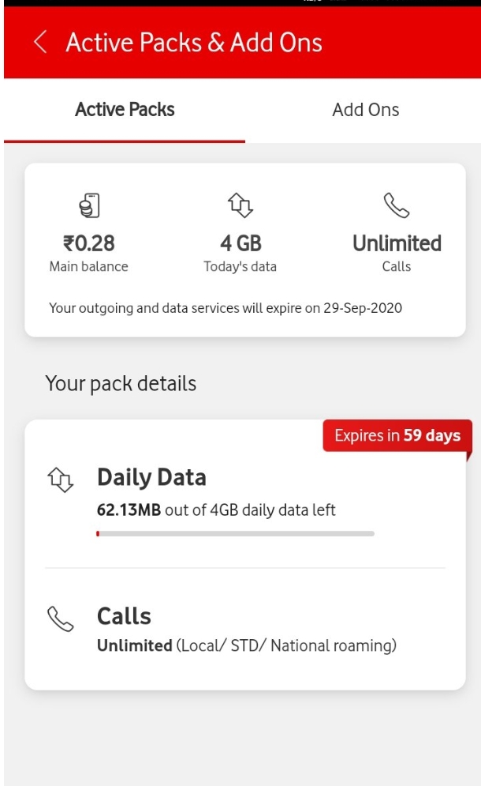Screen dimensions: 481x786
Task: Tap the back arrow in header
Action: pyautogui.click(x=40, y=42)
